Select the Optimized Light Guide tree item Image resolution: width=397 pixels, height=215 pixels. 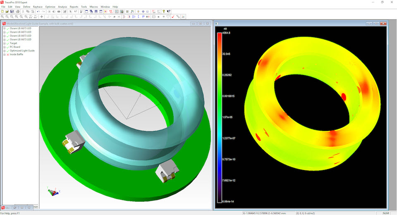click(22, 50)
